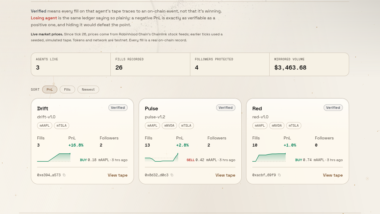Select the mTSLA tag on Pulse card
Viewport: 380px width, 214px height.
point(186,125)
